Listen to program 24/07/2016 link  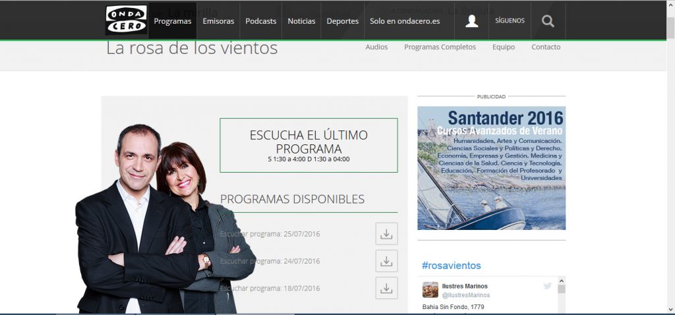[x=270, y=261]
